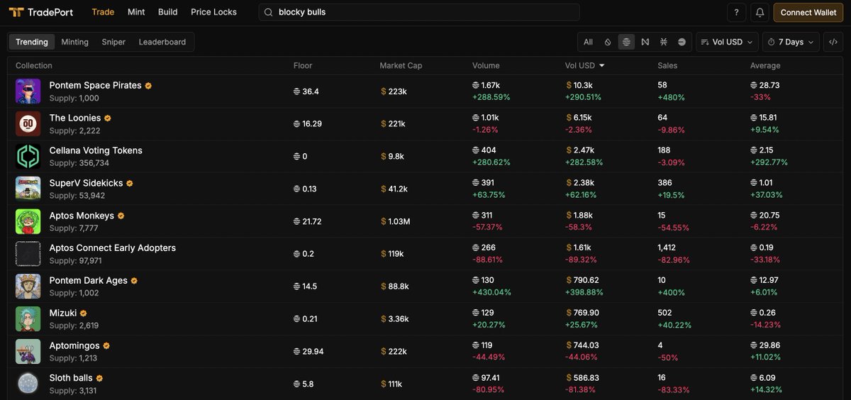Click Aptomingos floor price 29.94

313,352
